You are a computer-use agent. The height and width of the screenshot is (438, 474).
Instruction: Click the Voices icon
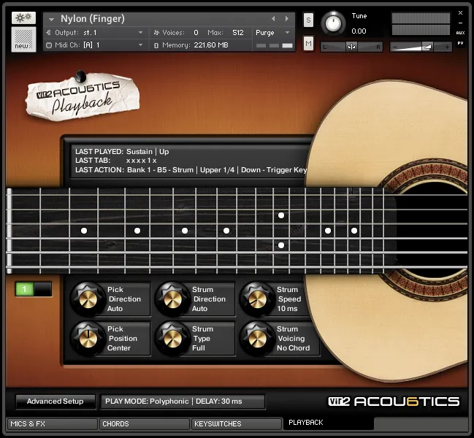point(156,33)
